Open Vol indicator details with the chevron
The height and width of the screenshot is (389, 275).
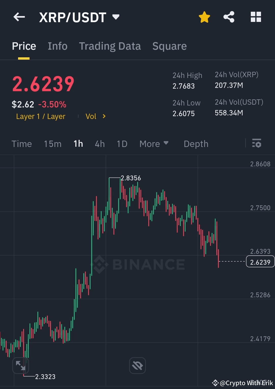click(x=104, y=116)
